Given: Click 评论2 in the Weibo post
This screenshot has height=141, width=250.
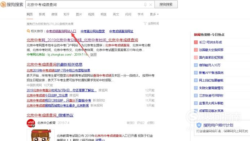Looking at the screenshot, I should 141,123.
